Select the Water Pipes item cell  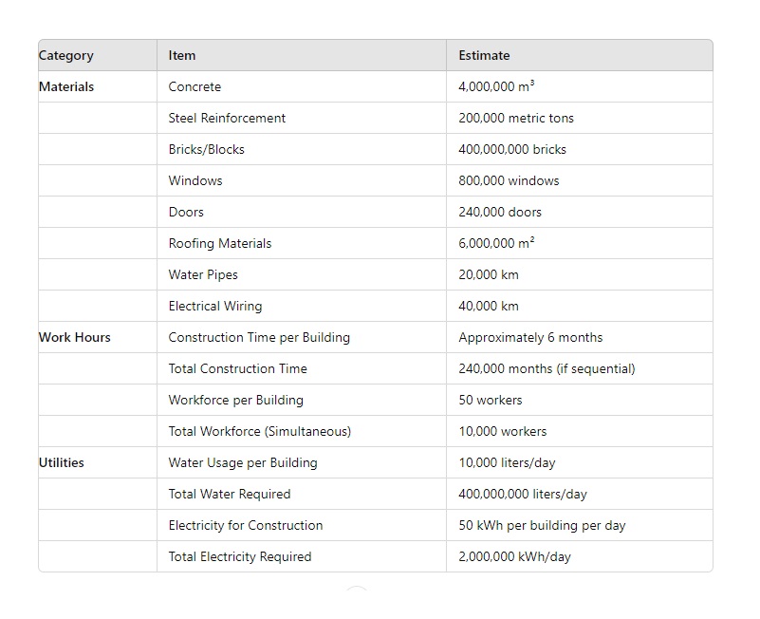(x=203, y=274)
